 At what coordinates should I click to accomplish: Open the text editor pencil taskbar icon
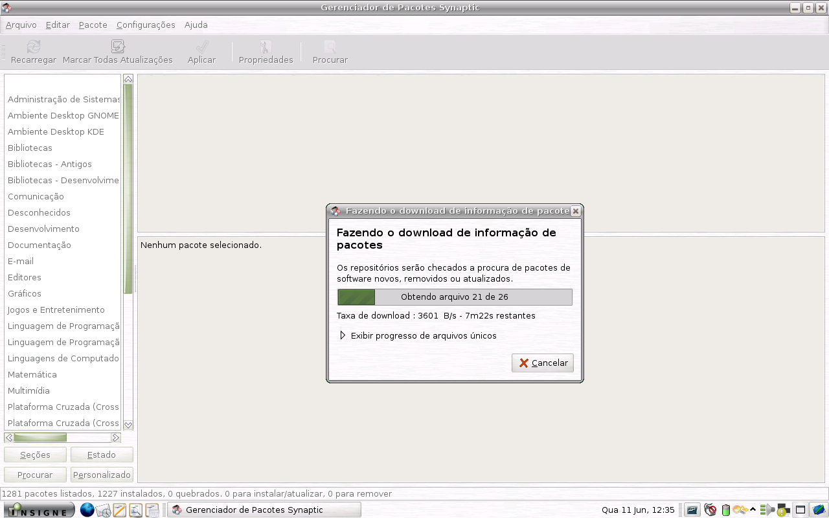click(x=119, y=510)
